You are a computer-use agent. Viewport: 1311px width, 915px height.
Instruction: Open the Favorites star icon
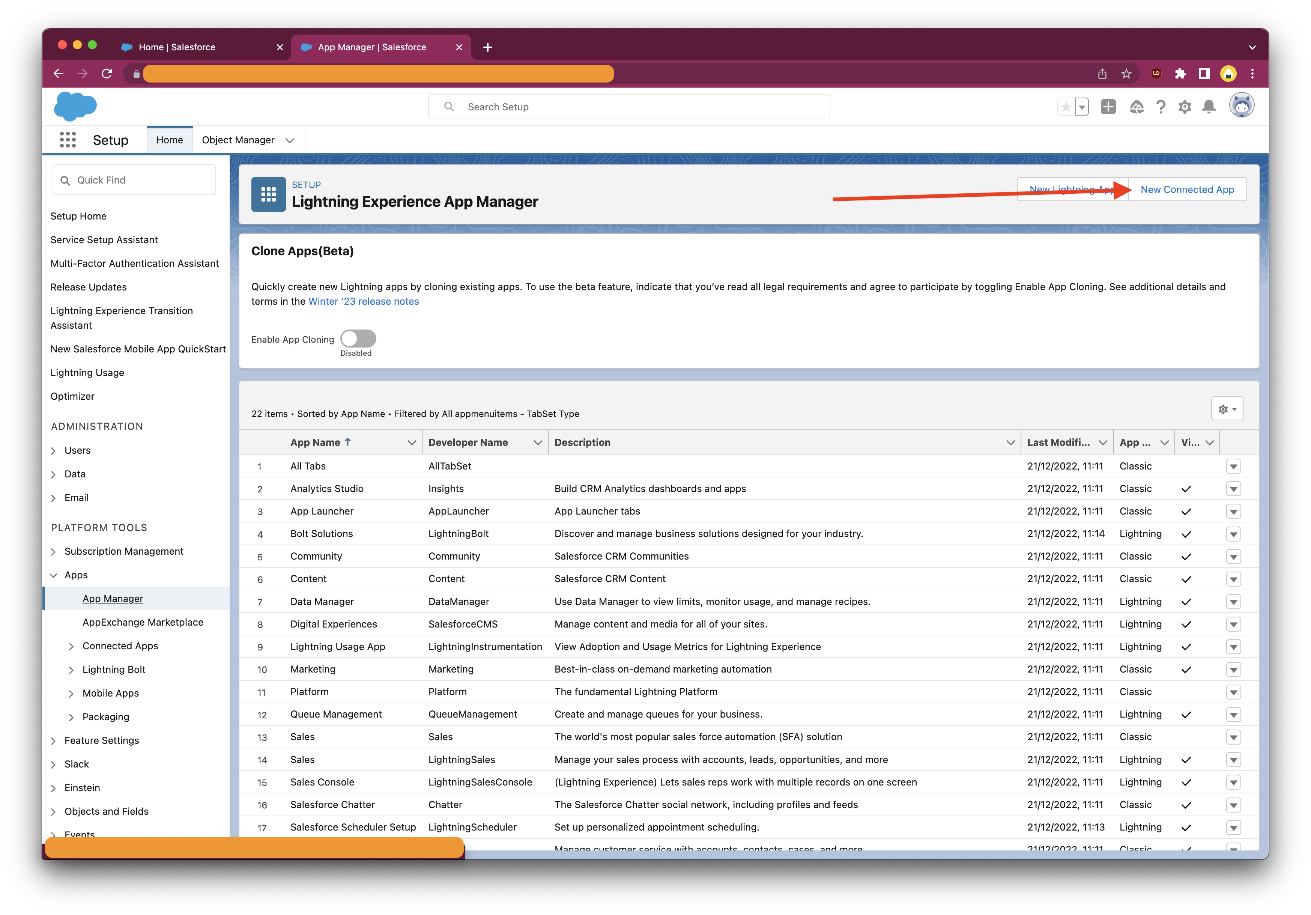[1066, 107]
